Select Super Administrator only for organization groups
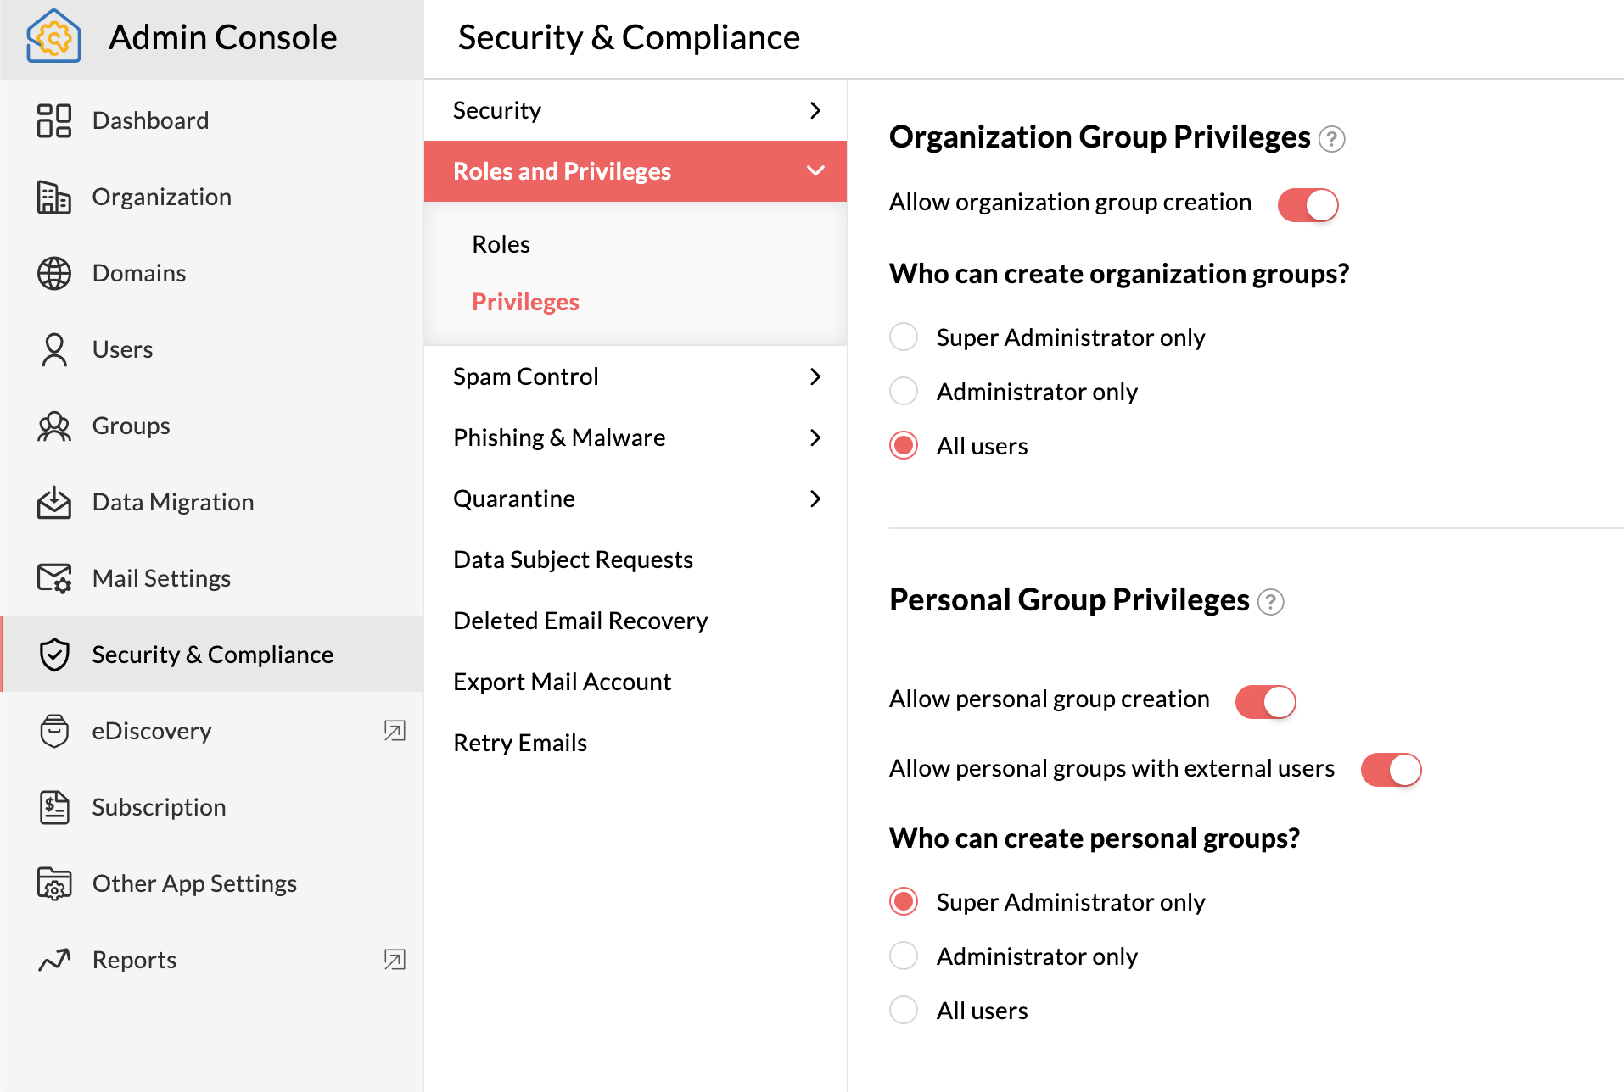The height and width of the screenshot is (1092, 1624). click(903, 337)
